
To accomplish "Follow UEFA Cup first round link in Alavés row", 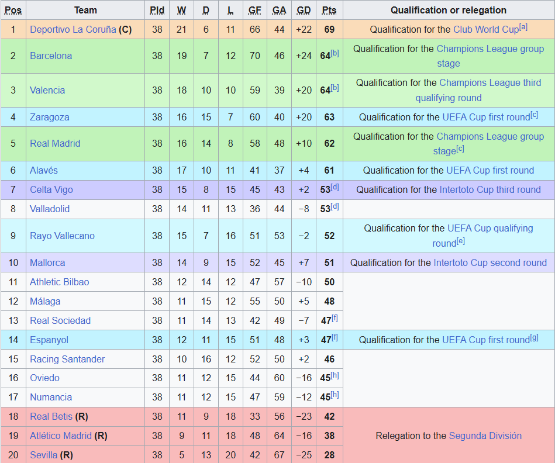I will (x=490, y=170).
